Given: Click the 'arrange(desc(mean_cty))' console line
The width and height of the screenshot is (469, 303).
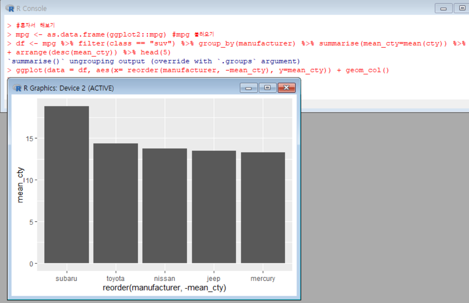Looking at the screenshot, I should tap(89, 52).
